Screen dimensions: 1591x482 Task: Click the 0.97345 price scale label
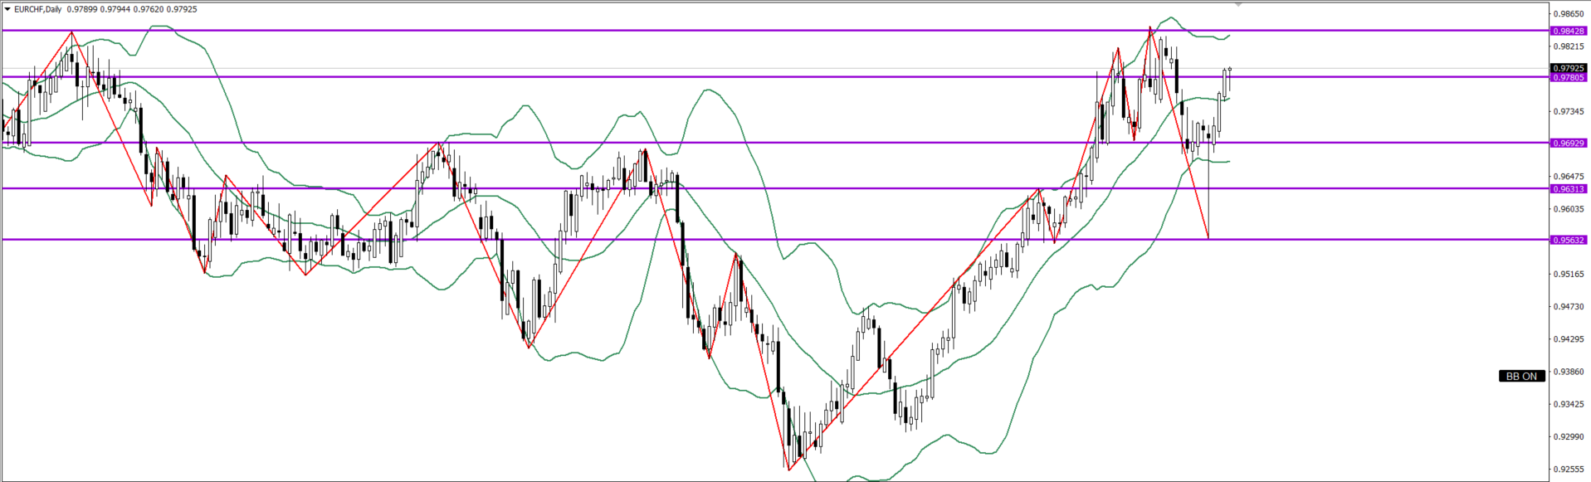pos(1568,111)
